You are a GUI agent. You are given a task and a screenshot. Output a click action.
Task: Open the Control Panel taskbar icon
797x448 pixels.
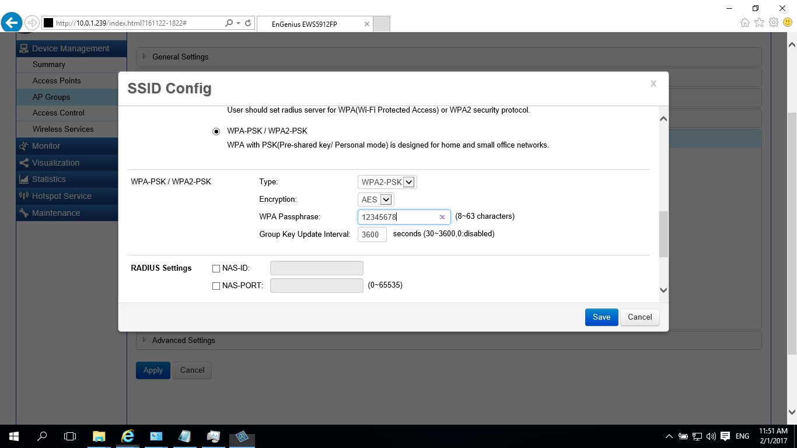tap(156, 436)
